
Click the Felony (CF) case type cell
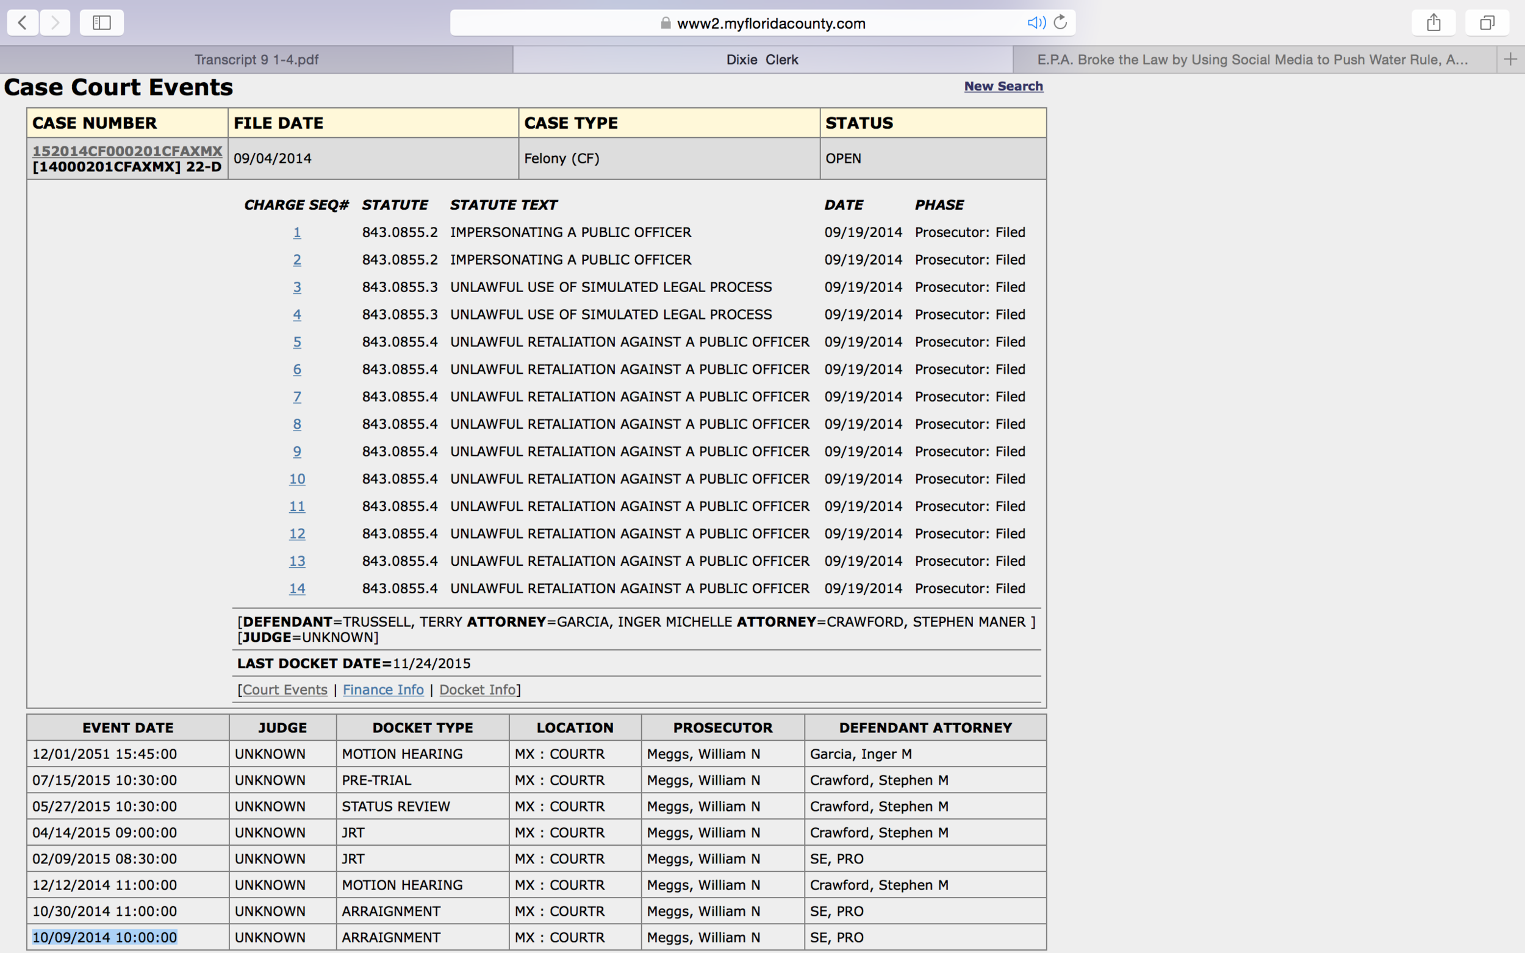pos(669,158)
